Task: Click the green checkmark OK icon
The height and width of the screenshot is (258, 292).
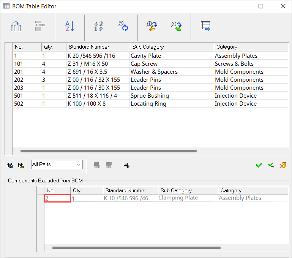Action: point(259,165)
